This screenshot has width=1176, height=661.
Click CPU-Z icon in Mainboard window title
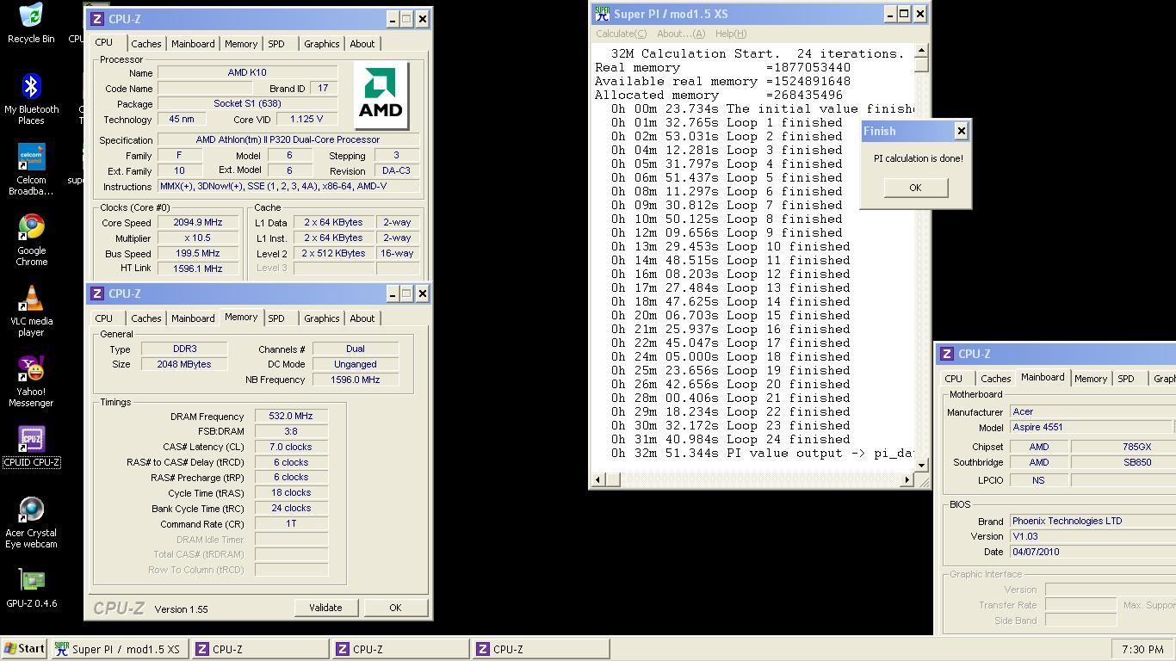947,354
